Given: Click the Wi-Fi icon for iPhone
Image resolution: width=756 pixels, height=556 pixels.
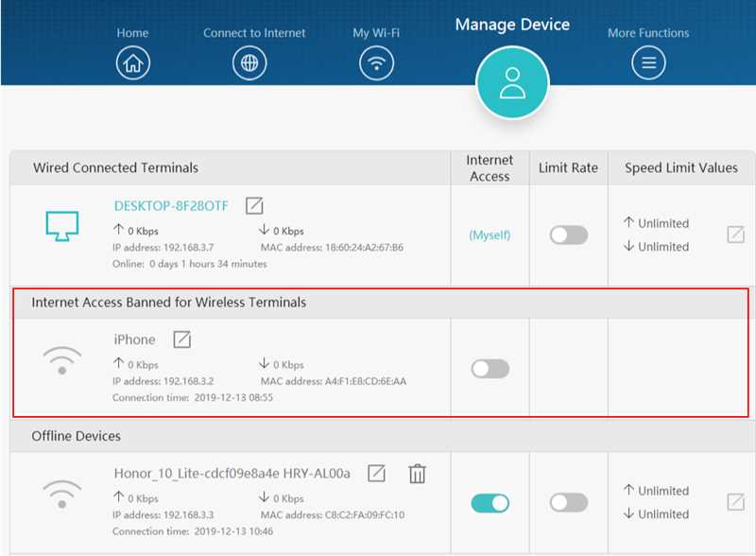Looking at the screenshot, I should 62,360.
